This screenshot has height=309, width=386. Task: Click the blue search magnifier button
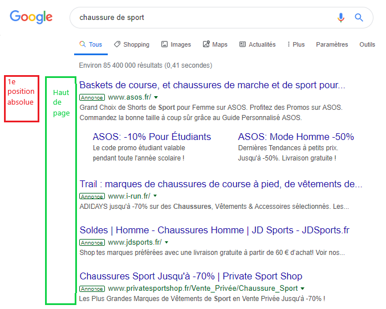coord(359,18)
